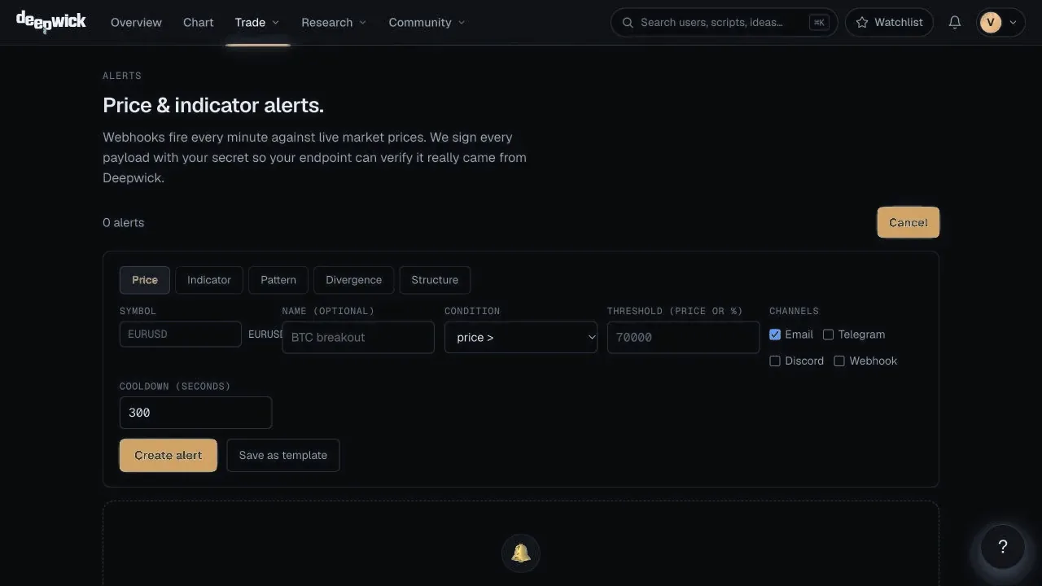Switch to the Pattern tab

278,280
